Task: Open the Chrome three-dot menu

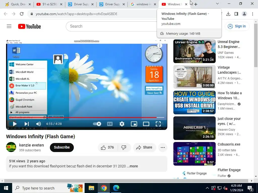Action: [252, 14]
